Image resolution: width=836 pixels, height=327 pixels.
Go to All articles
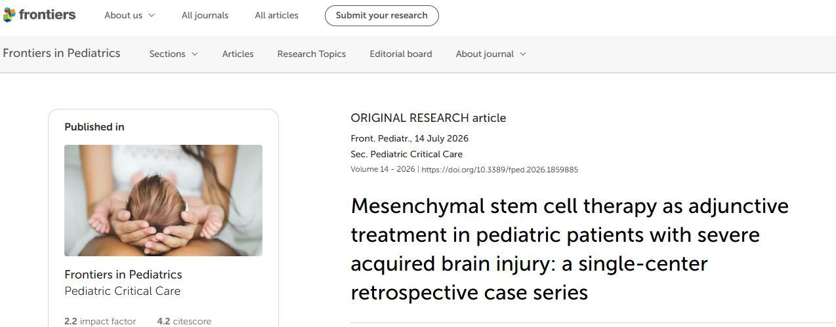click(x=276, y=15)
